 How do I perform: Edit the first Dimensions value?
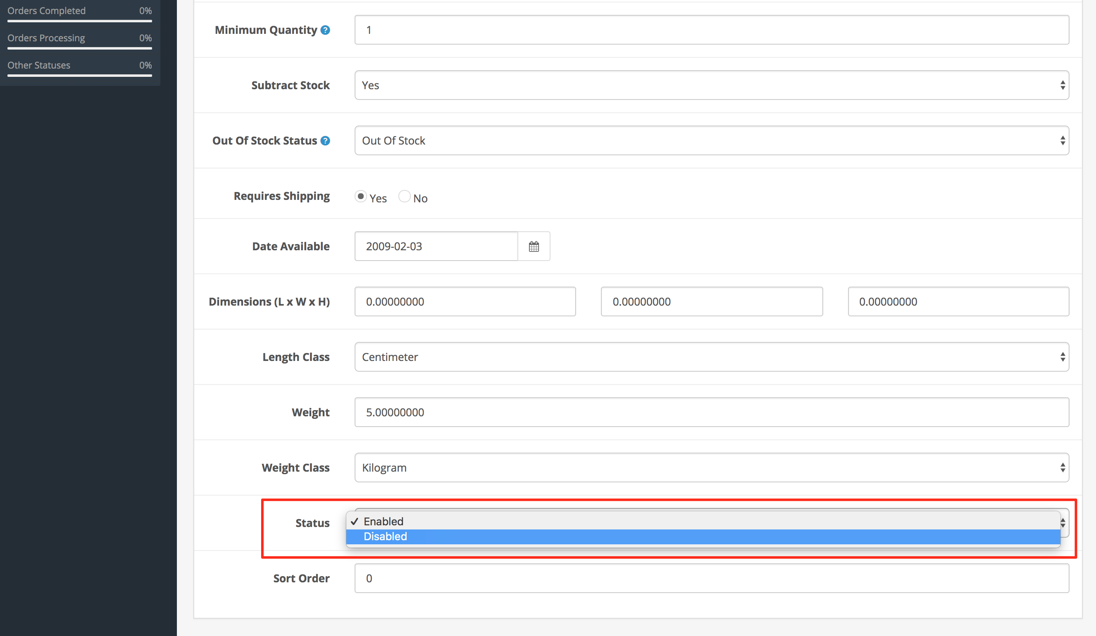click(x=465, y=301)
